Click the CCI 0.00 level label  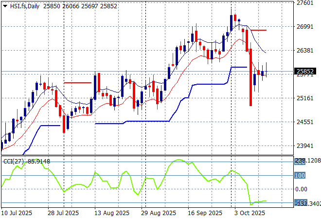point(301,189)
